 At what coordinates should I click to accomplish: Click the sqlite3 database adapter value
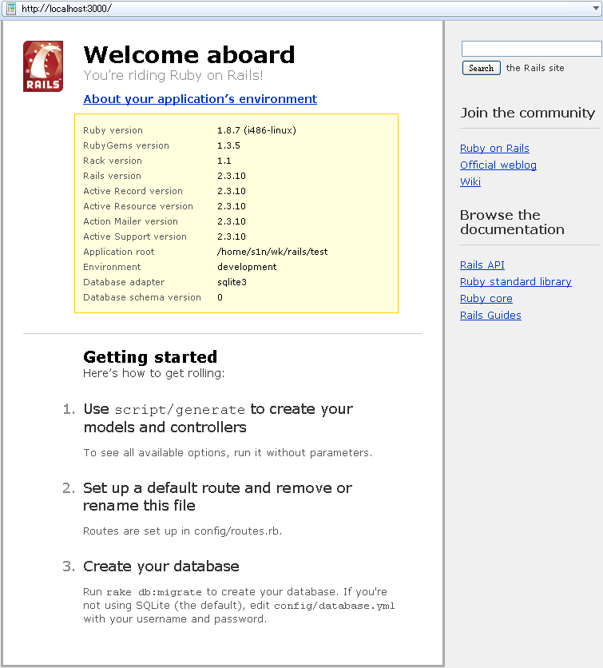pyautogui.click(x=233, y=282)
